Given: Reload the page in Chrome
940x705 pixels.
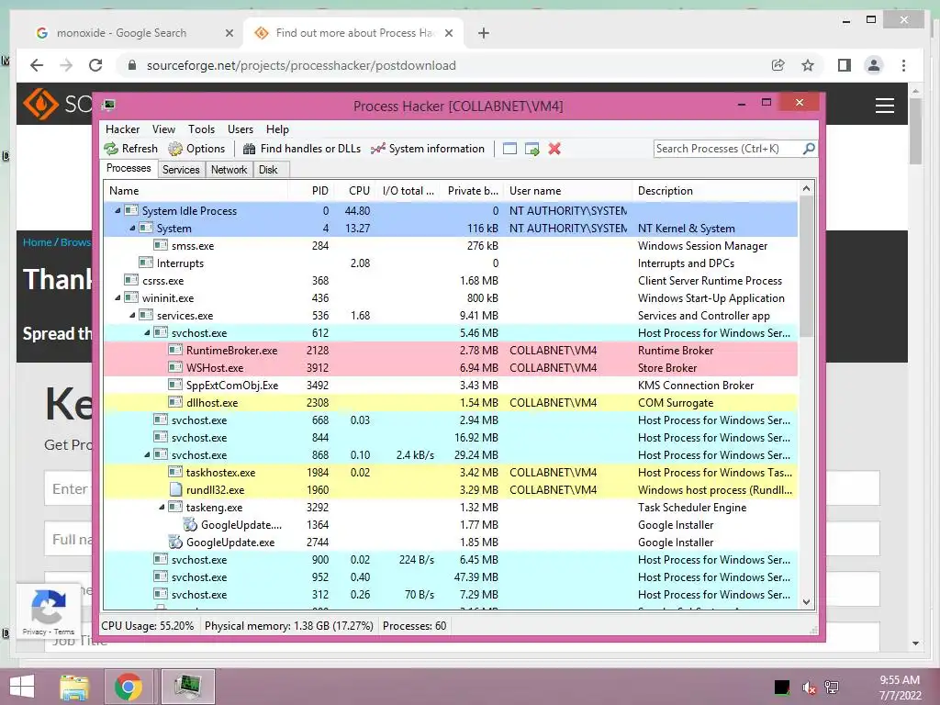Looking at the screenshot, I should click(x=95, y=65).
